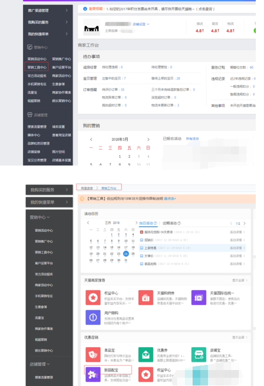
Task: Click the help icon next to 近期活动
Action: click(x=179, y=223)
